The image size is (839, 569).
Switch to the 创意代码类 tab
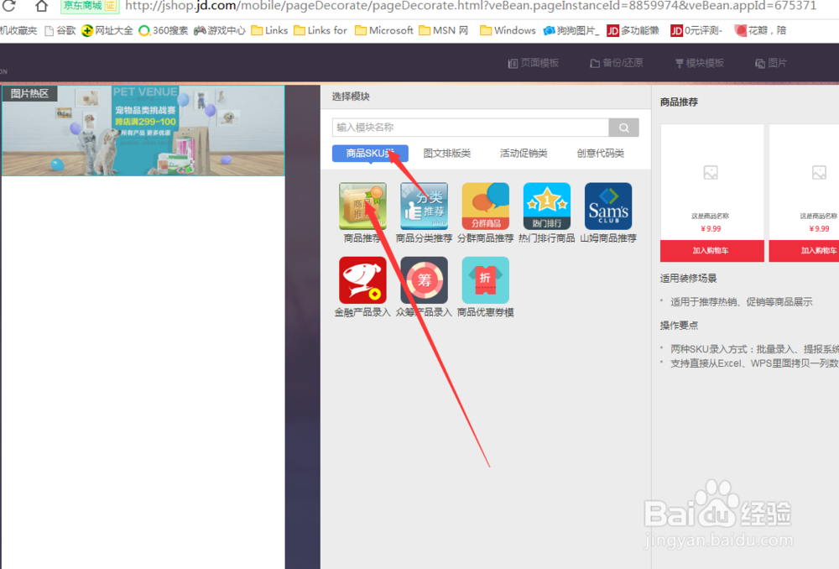click(601, 154)
